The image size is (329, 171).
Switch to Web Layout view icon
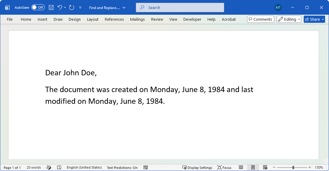click(x=265, y=167)
